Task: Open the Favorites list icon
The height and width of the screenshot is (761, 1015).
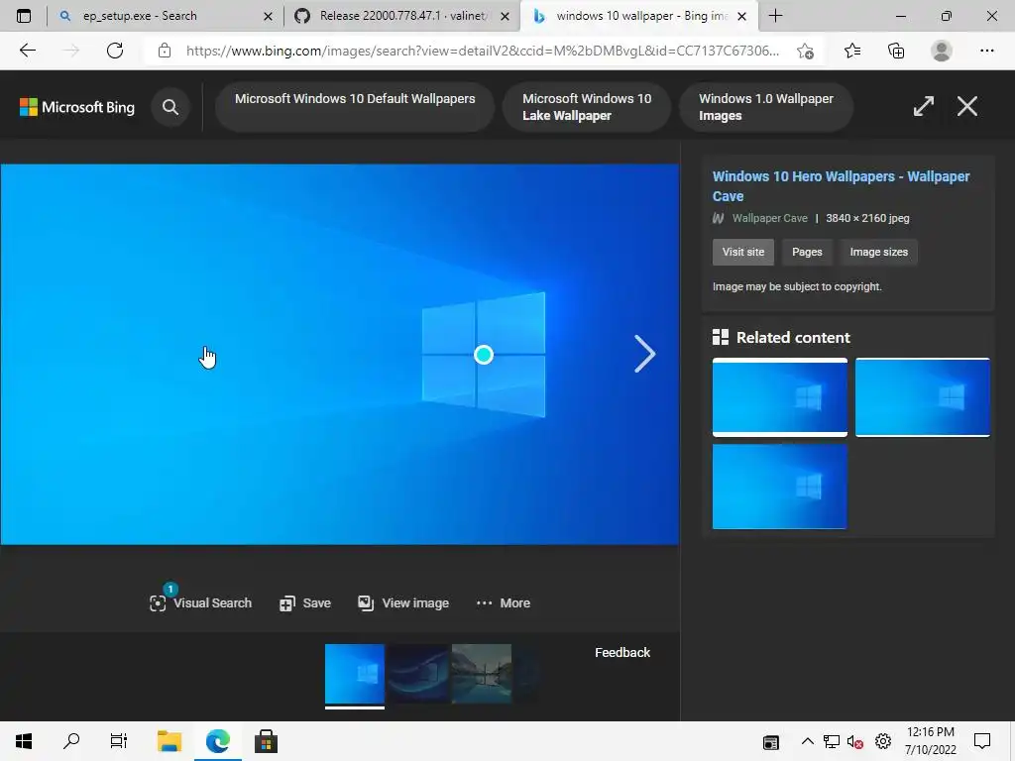Action: pos(852,51)
